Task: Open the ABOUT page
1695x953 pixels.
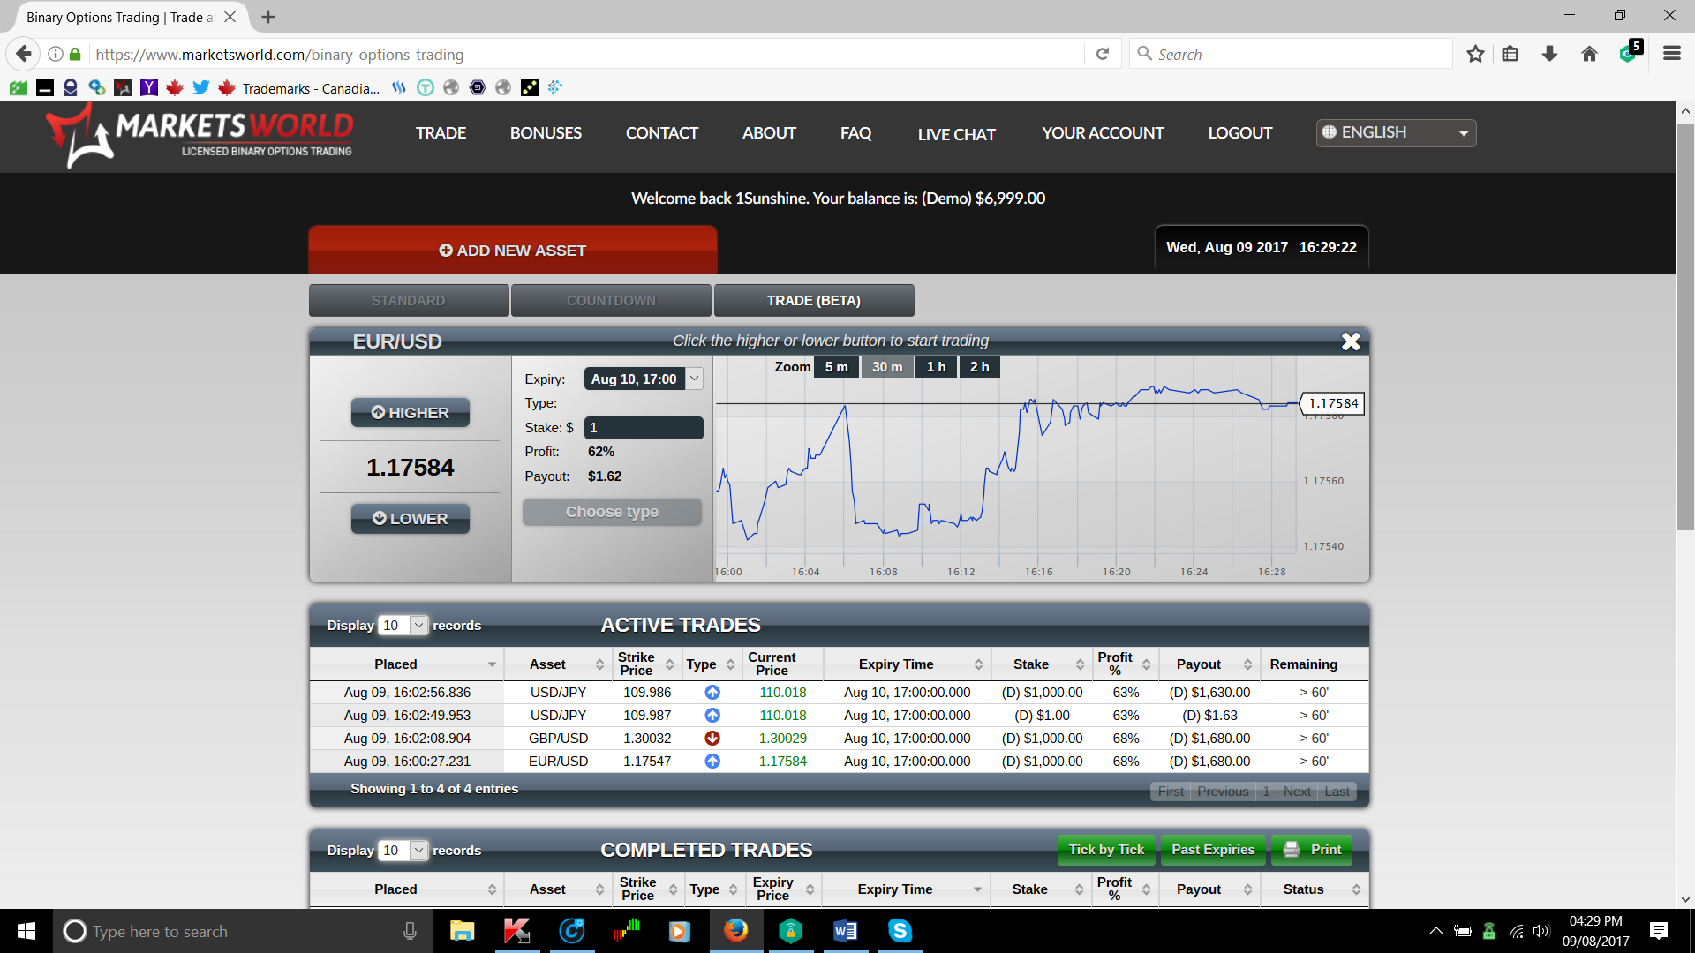Action: coord(769,133)
